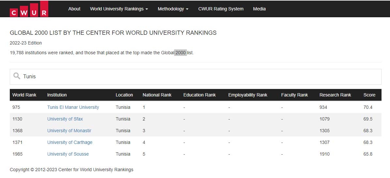This screenshot has width=390, height=178.
Task: Click the search magnifier icon
Action: pos(17,76)
